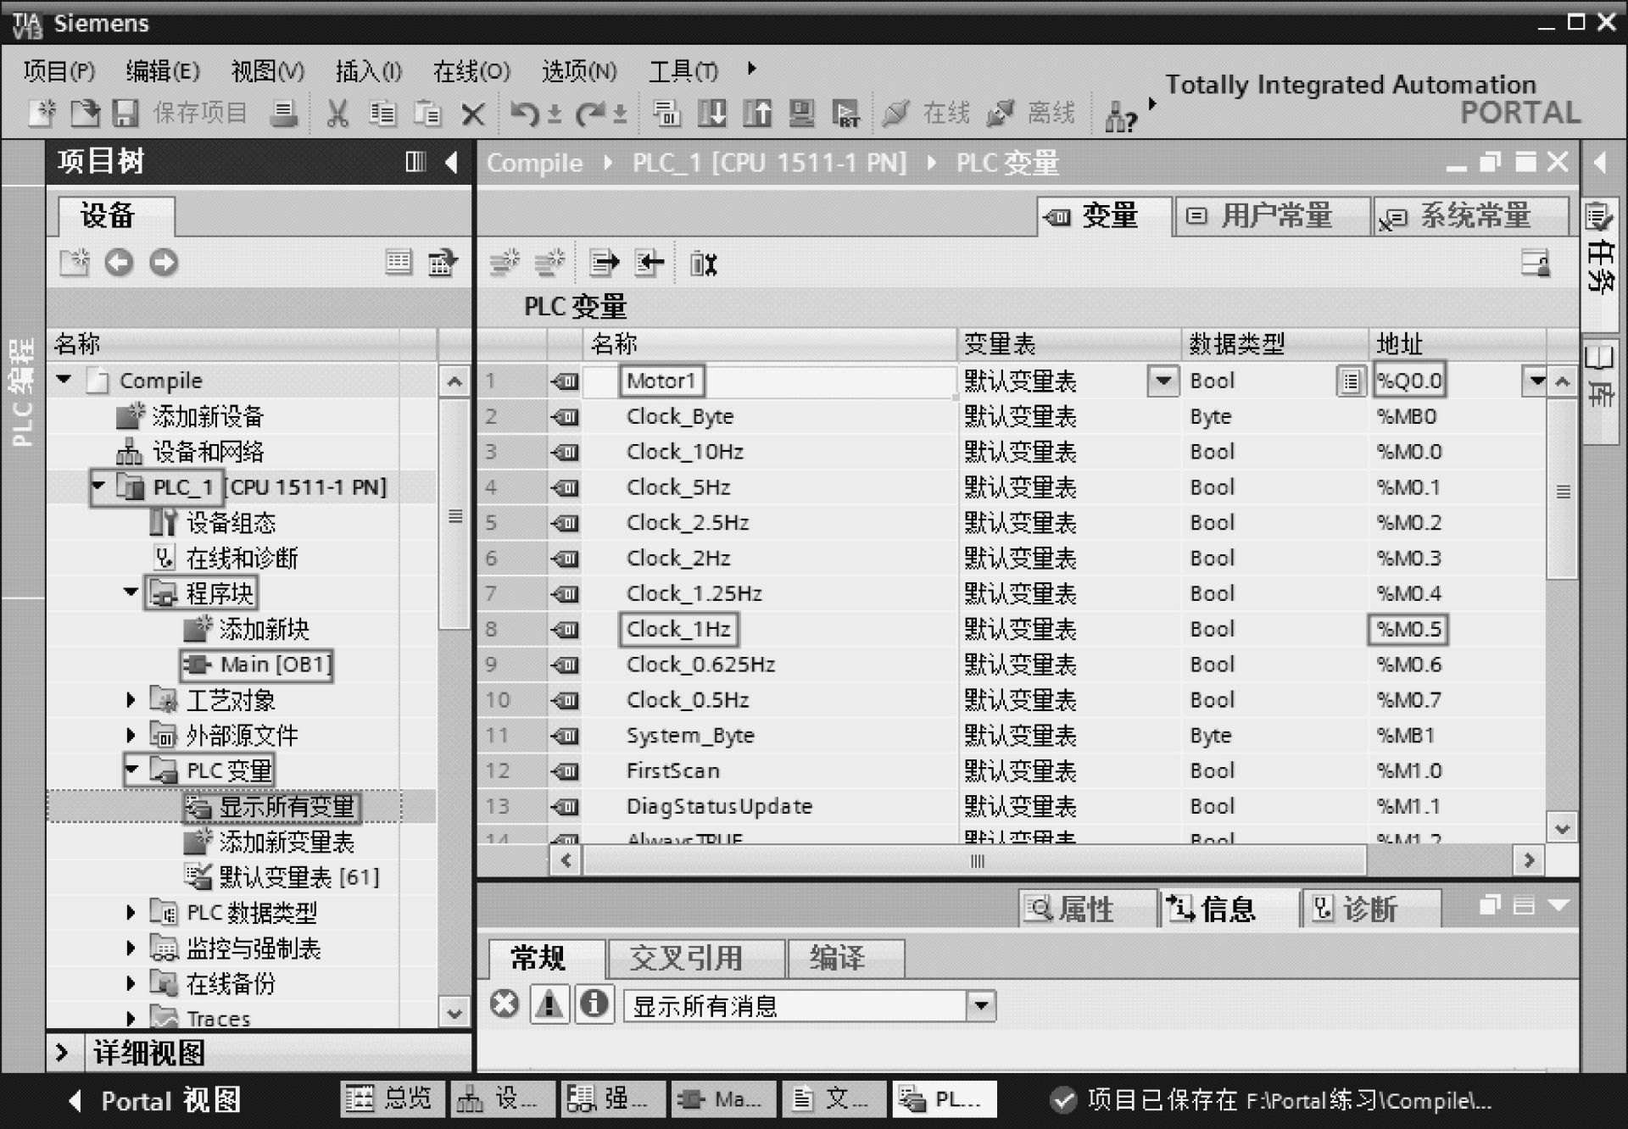Image resolution: width=1628 pixels, height=1129 pixels.
Task: Click the go offline icon
Action: point(1001,113)
